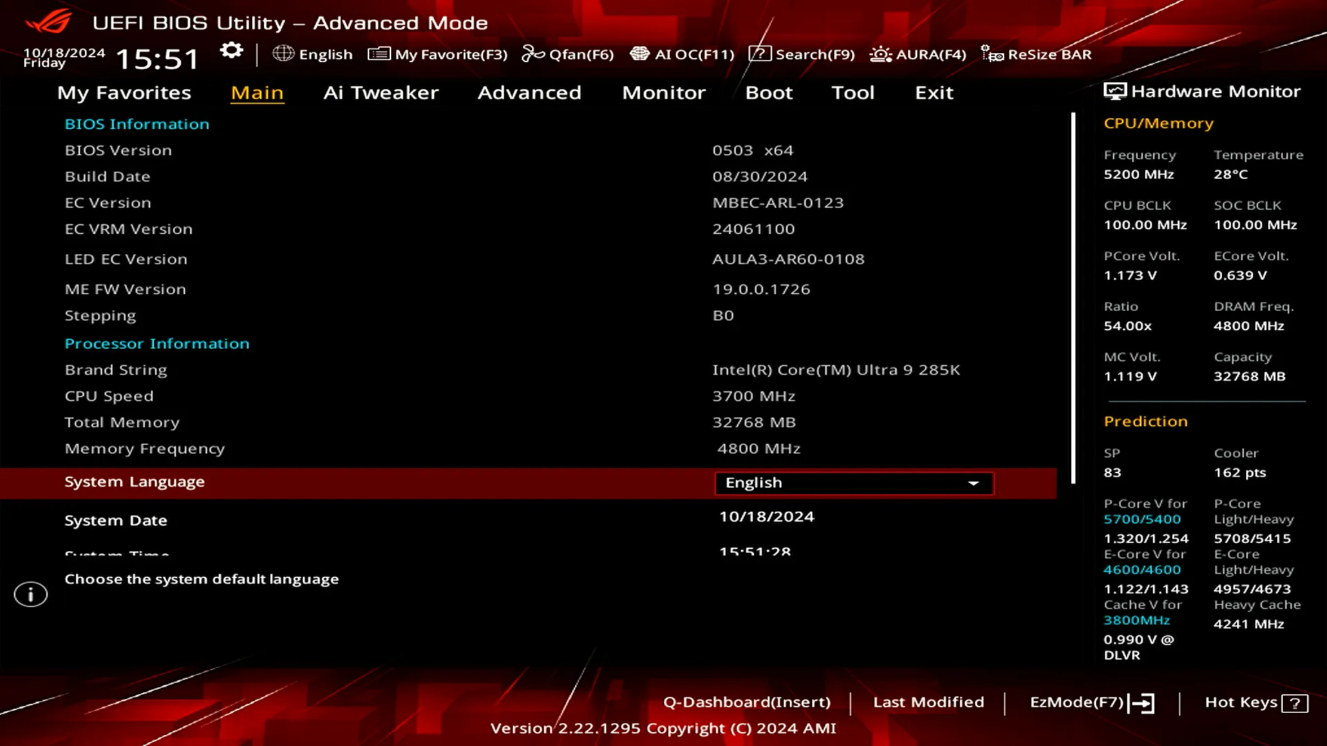Open the Ai Tweaker tab
The image size is (1327, 746).
[x=381, y=93]
